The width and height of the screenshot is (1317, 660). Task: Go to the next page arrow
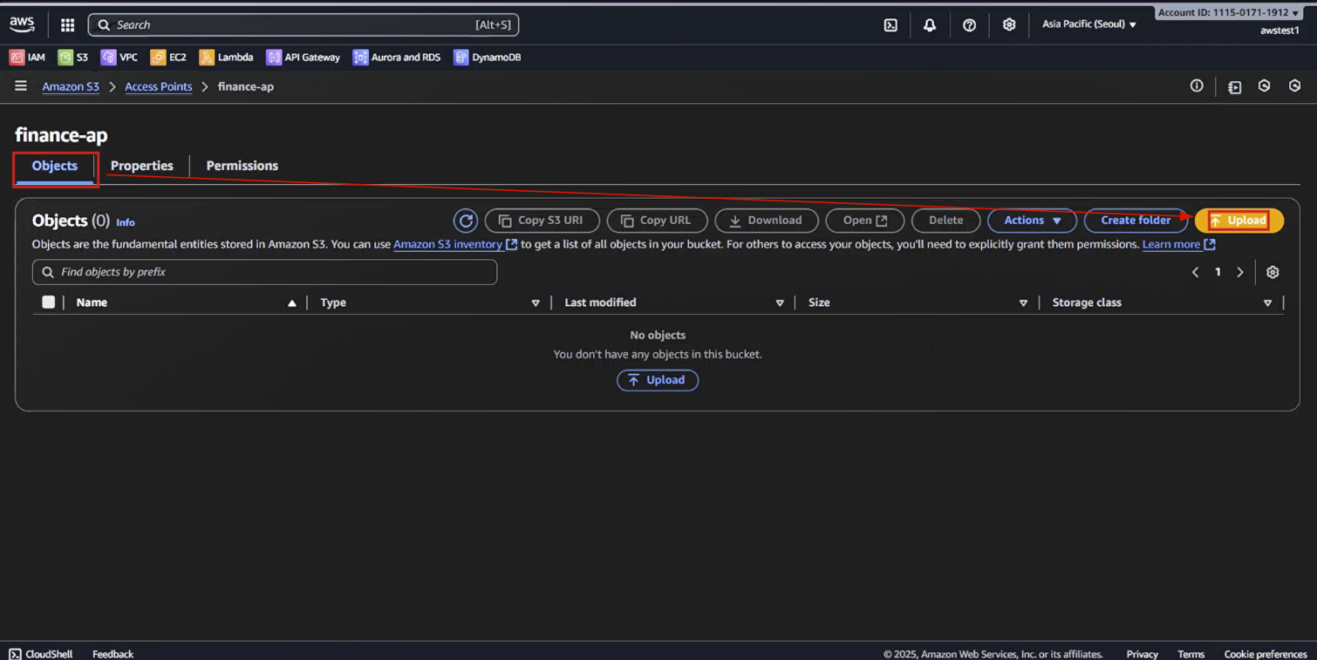pyautogui.click(x=1239, y=272)
